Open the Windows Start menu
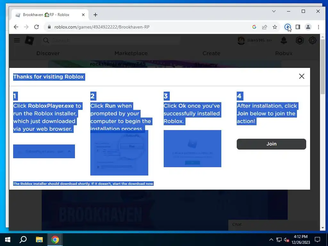Screen dimensions: 328x246 8,240
